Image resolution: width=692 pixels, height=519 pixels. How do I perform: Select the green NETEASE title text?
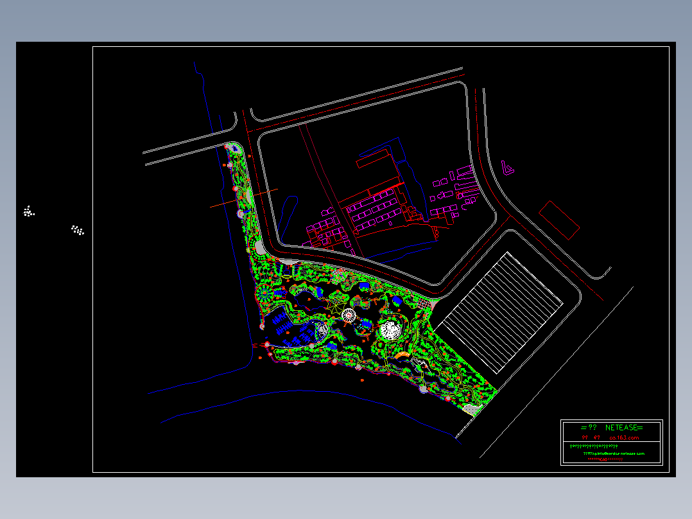coord(612,428)
